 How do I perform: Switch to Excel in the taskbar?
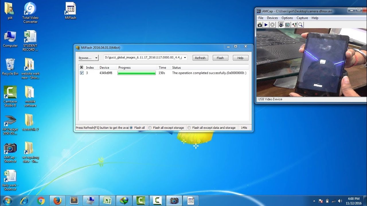tap(108, 201)
